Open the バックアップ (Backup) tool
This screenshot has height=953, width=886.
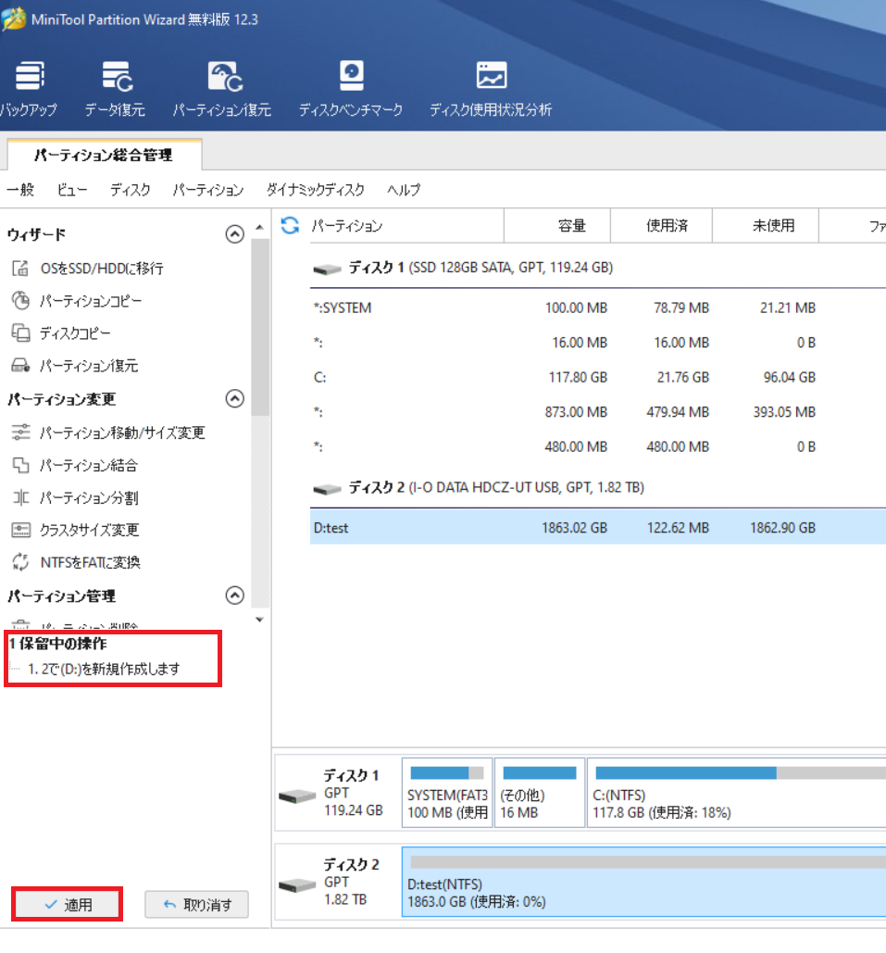pyautogui.click(x=29, y=88)
